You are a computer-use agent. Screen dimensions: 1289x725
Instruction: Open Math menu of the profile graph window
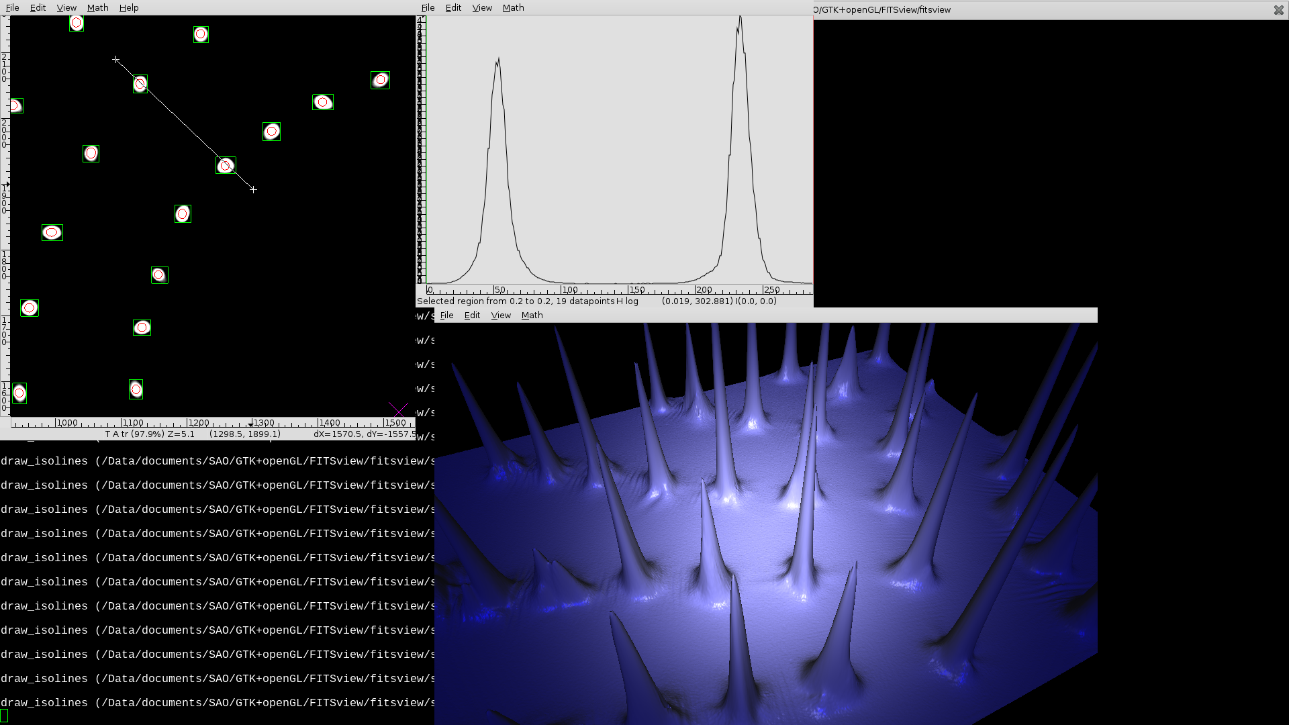tap(513, 8)
